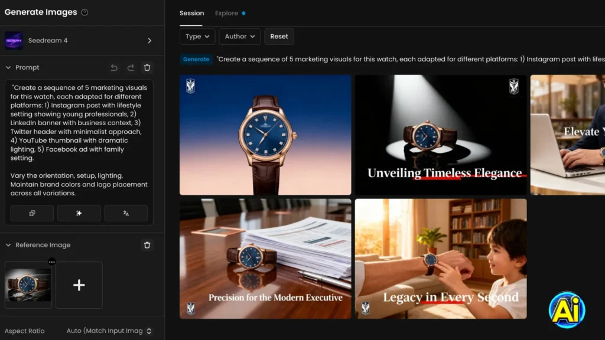The image size is (605, 340).
Task: Add a new reference image with plus
Action: click(79, 285)
